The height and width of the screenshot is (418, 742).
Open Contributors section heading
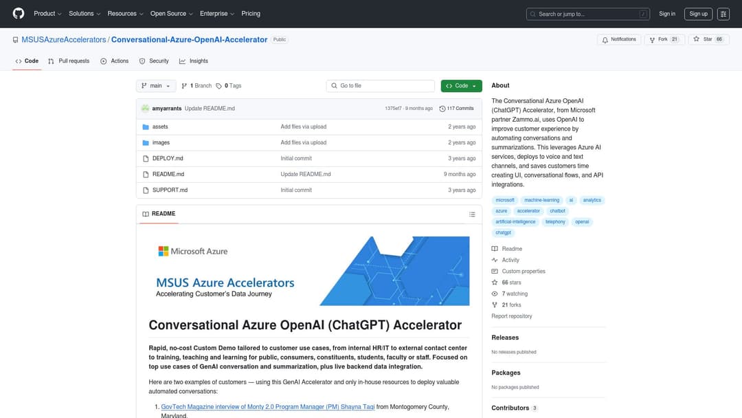pos(515,408)
